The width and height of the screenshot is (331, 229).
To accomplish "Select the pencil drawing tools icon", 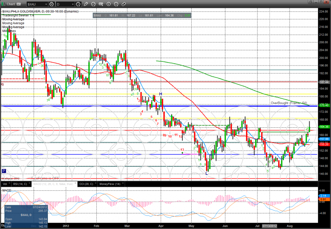I will coord(86,4).
